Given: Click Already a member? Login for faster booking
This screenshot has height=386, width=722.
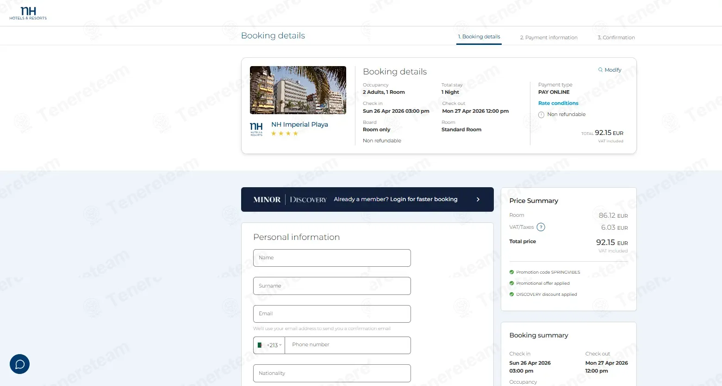Looking at the screenshot, I should pos(396,199).
